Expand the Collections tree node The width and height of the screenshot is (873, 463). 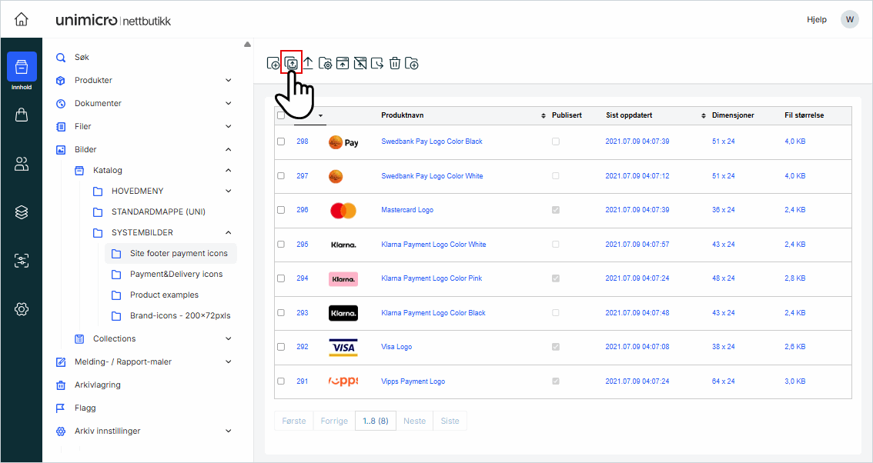click(x=228, y=338)
